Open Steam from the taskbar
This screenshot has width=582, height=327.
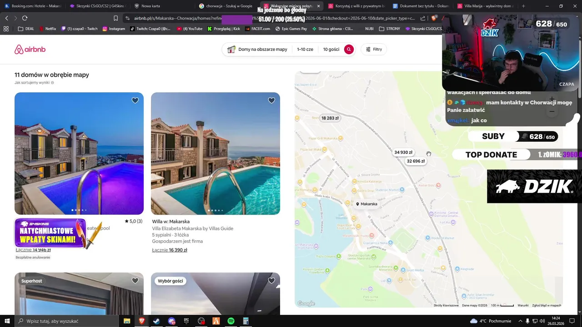click(x=156, y=321)
